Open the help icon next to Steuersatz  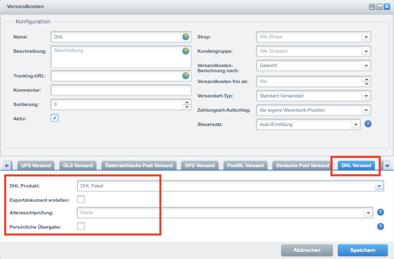pyautogui.click(x=368, y=124)
